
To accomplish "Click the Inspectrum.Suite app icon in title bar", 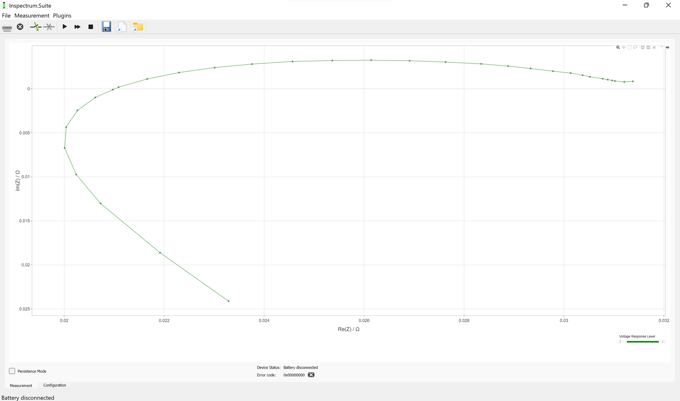I will click(4, 5).
